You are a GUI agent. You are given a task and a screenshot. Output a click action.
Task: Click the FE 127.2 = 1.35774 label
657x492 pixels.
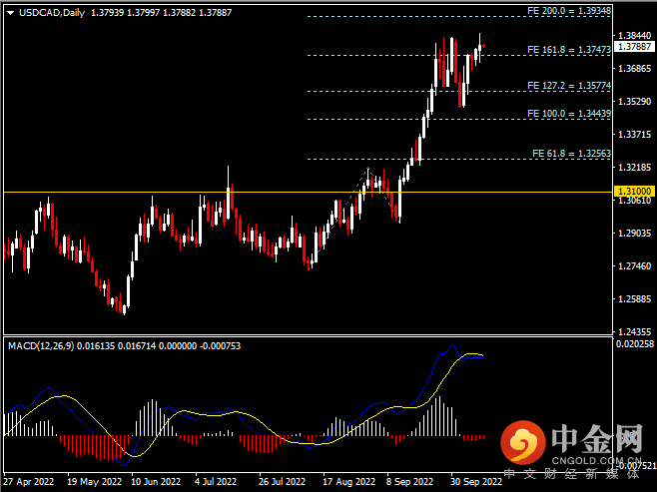pyautogui.click(x=568, y=85)
